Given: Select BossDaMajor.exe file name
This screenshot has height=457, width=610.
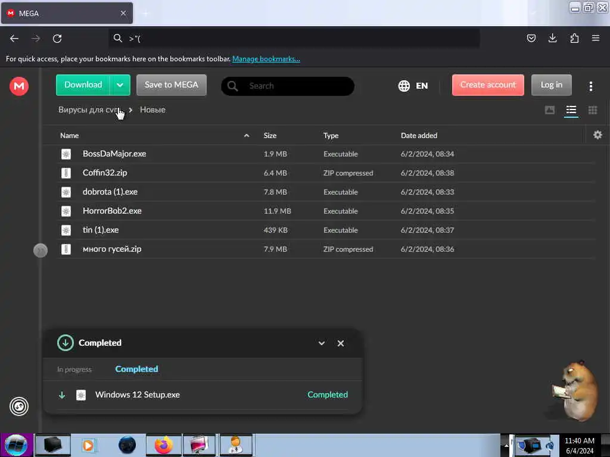Looking at the screenshot, I should pos(114,154).
